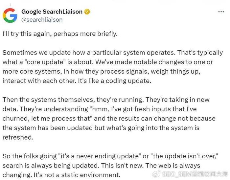
Task: Open the Google G profile avatar
Action: (x=10, y=15)
